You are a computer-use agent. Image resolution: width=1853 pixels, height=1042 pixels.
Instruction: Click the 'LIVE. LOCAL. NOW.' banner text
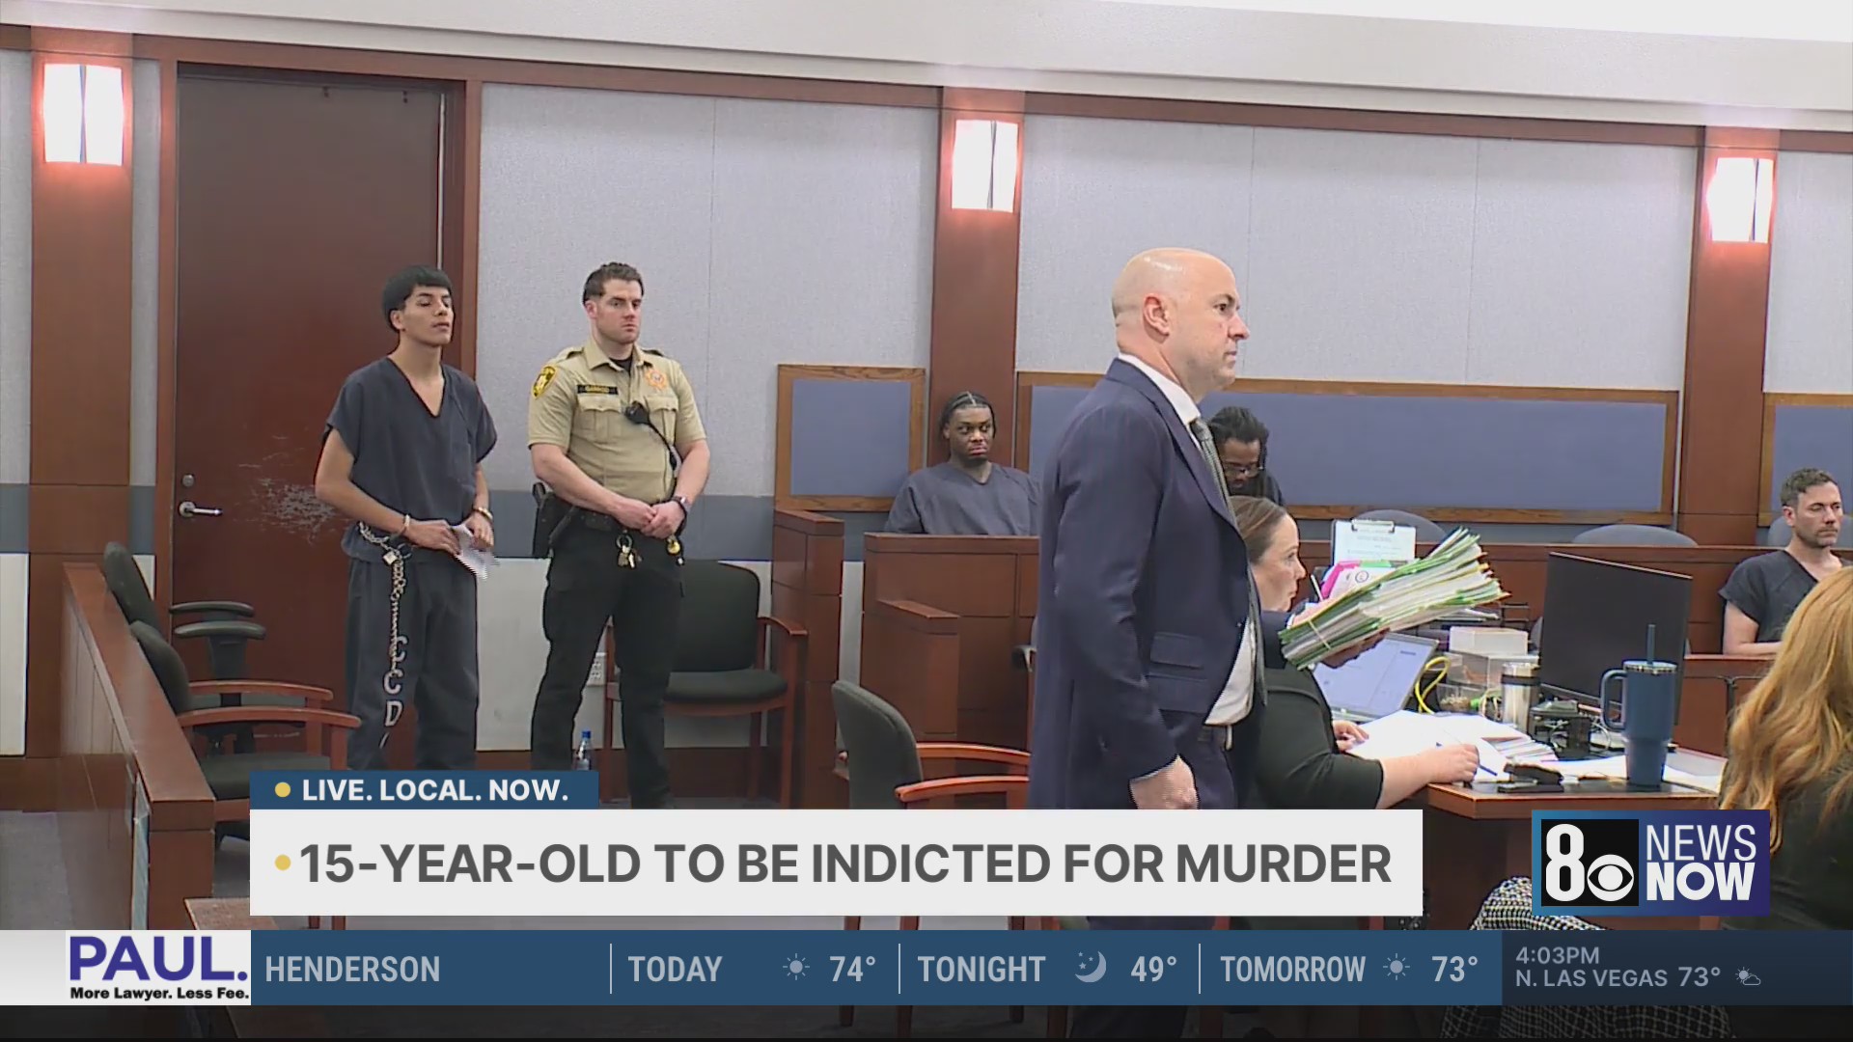tap(434, 790)
